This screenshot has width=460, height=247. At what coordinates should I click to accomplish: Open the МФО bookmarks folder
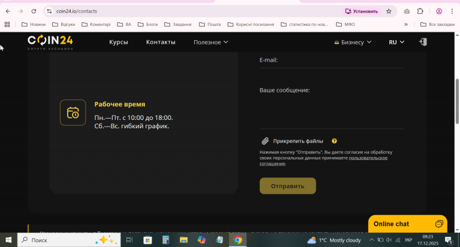coord(345,25)
